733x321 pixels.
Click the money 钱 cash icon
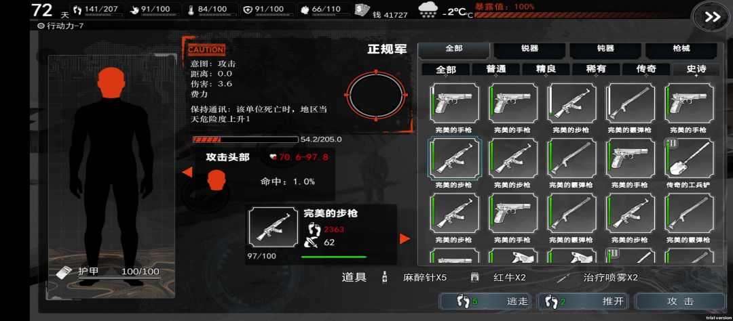[362, 10]
